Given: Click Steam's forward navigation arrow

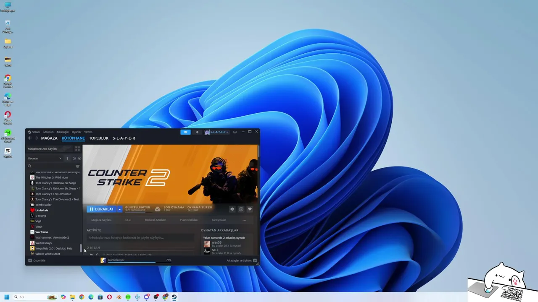Looking at the screenshot, I should pyautogui.click(x=36, y=138).
